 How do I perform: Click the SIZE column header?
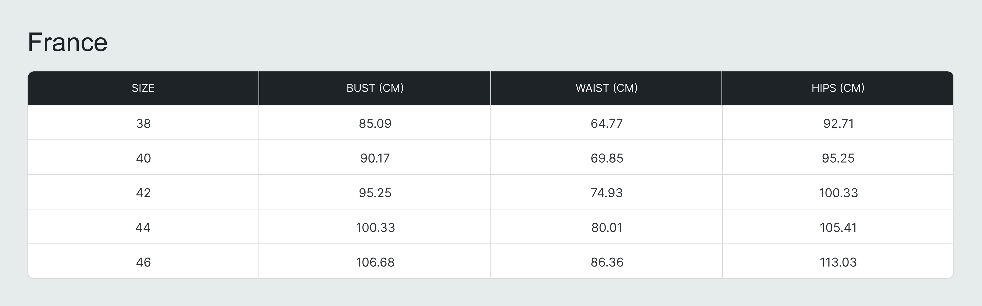(143, 88)
